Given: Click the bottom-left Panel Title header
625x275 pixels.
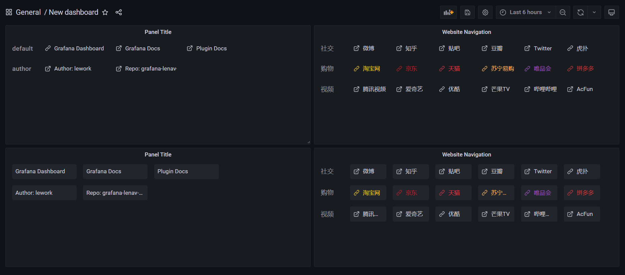Looking at the screenshot, I should click(158, 154).
